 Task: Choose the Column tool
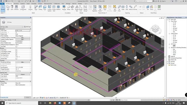(x=30, y=8)
